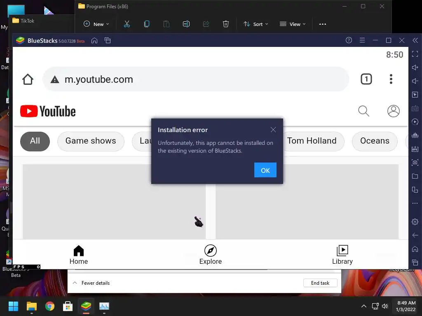Click the Install APK icon in sidebar
The width and height of the screenshot is (422, 316).
(x=415, y=149)
